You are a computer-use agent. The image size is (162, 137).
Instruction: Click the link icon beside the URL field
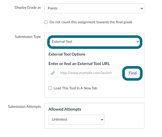pyautogui.click(x=53, y=73)
